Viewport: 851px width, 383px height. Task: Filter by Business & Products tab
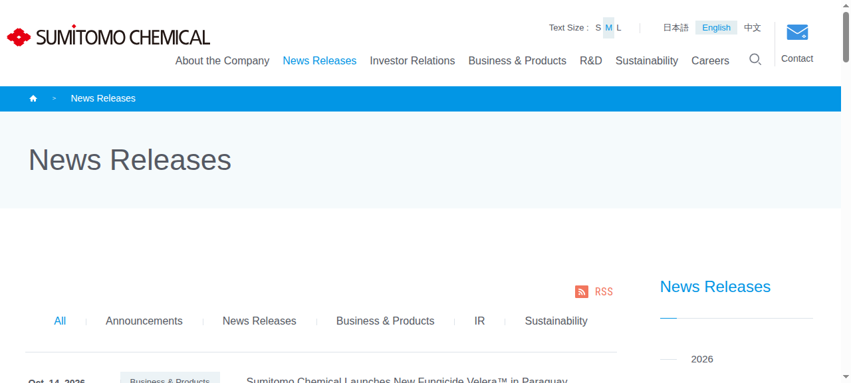point(386,321)
